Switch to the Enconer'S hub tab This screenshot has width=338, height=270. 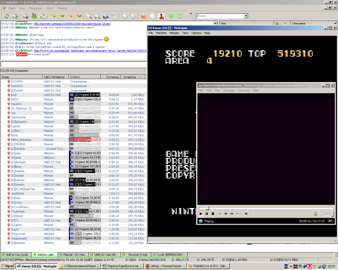tap(136, 255)
